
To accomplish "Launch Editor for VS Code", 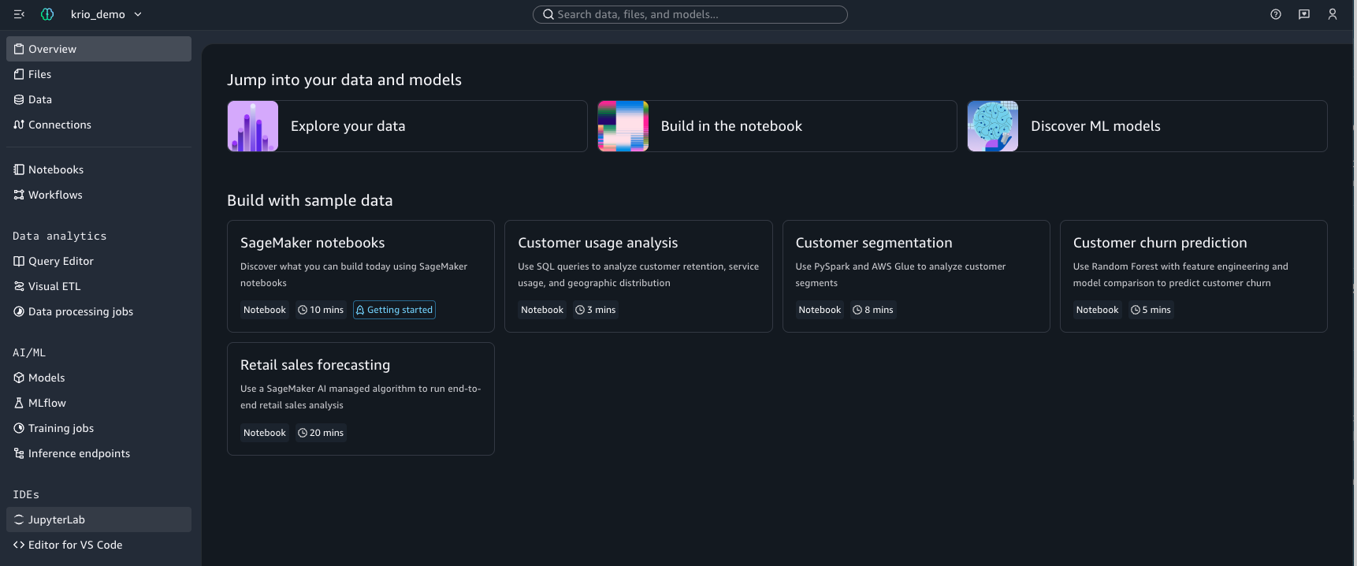I will [99, 545].
